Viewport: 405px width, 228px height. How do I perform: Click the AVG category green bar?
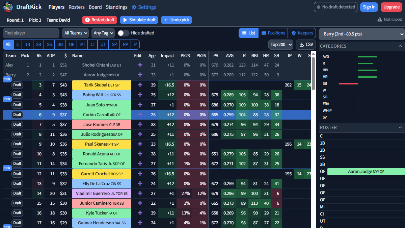tap(367, 56)
